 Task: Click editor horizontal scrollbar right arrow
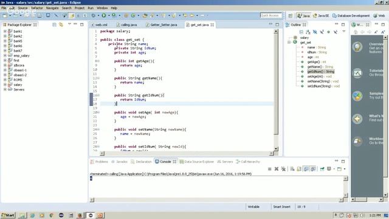pos(271,154)
